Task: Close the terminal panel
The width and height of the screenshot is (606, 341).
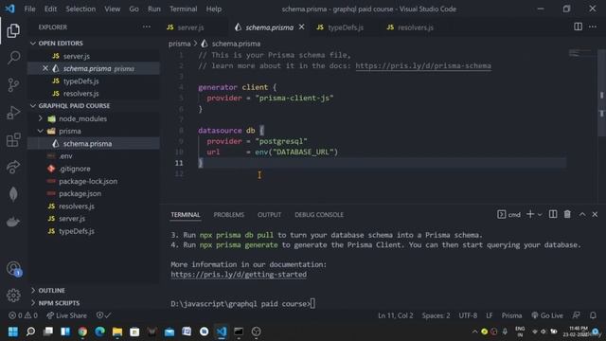Action: tap(595, 214)
